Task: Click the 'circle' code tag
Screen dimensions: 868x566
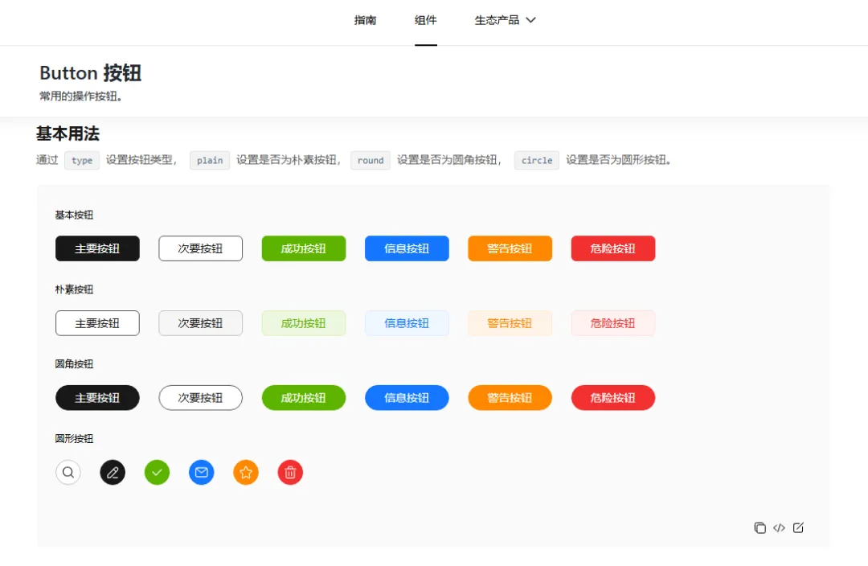Action: 537,161
